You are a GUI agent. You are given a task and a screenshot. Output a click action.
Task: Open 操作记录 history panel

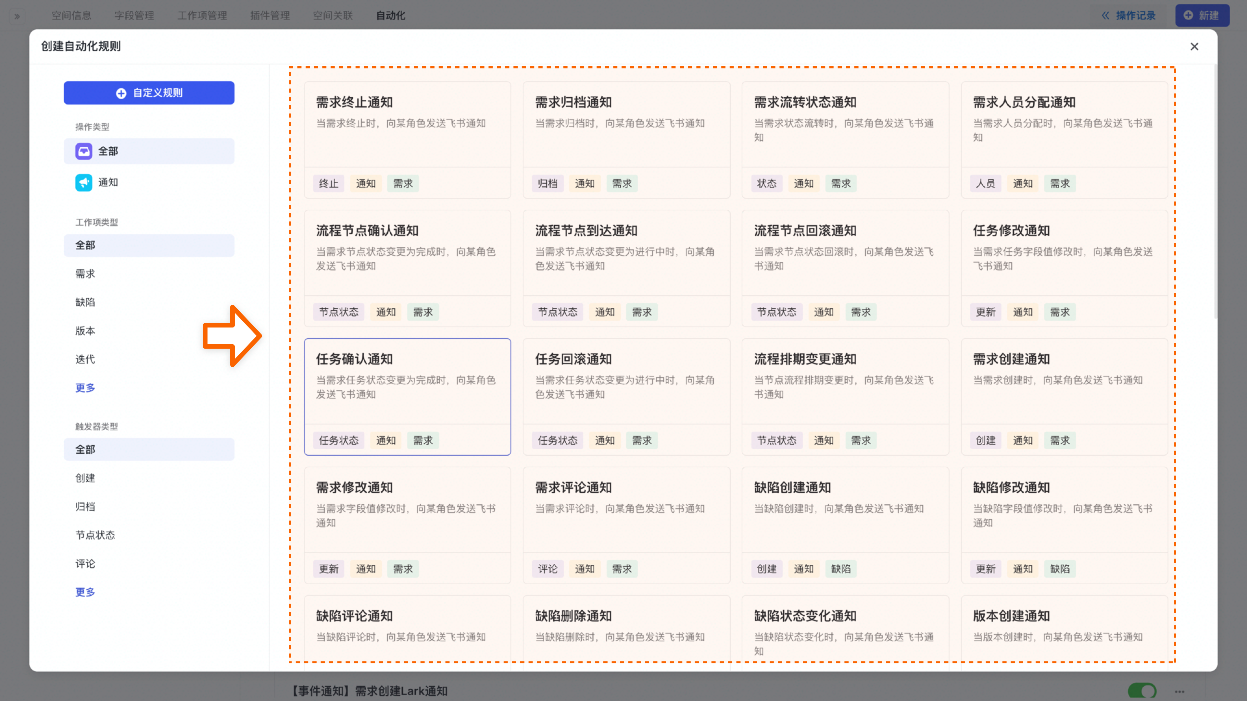[x=1128, y=16]
